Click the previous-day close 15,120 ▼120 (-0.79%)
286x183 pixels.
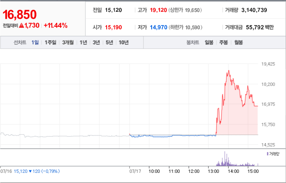37,171
